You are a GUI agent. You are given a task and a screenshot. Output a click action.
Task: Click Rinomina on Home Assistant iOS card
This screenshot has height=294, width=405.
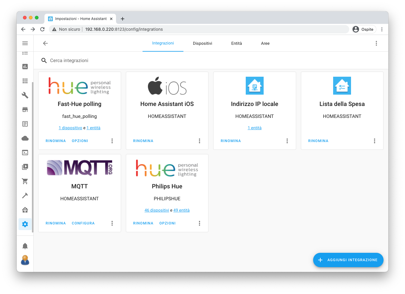143,141
